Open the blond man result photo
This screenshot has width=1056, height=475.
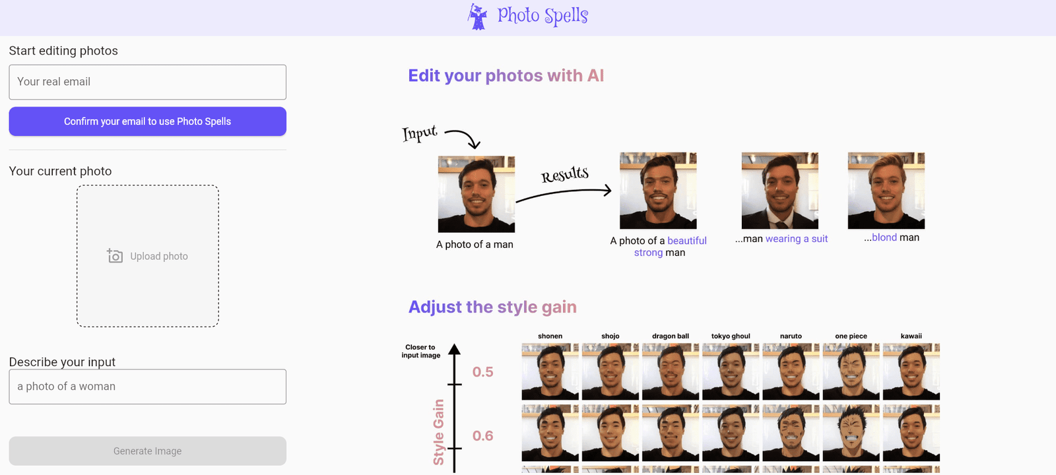tap(886, 191)
